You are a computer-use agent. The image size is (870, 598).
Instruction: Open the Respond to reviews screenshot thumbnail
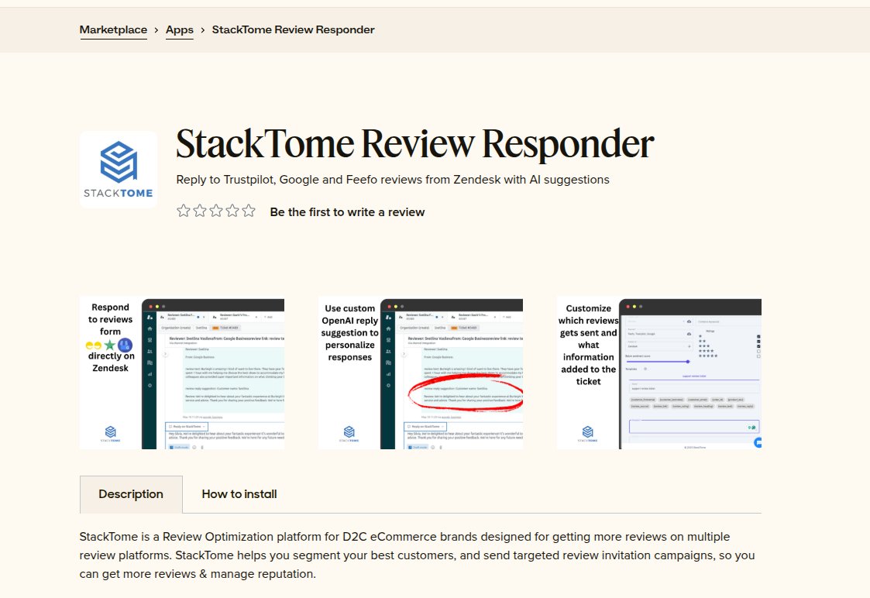click(182, 373)
